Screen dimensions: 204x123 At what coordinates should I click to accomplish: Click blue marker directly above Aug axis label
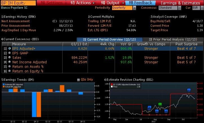click(157, 111)
